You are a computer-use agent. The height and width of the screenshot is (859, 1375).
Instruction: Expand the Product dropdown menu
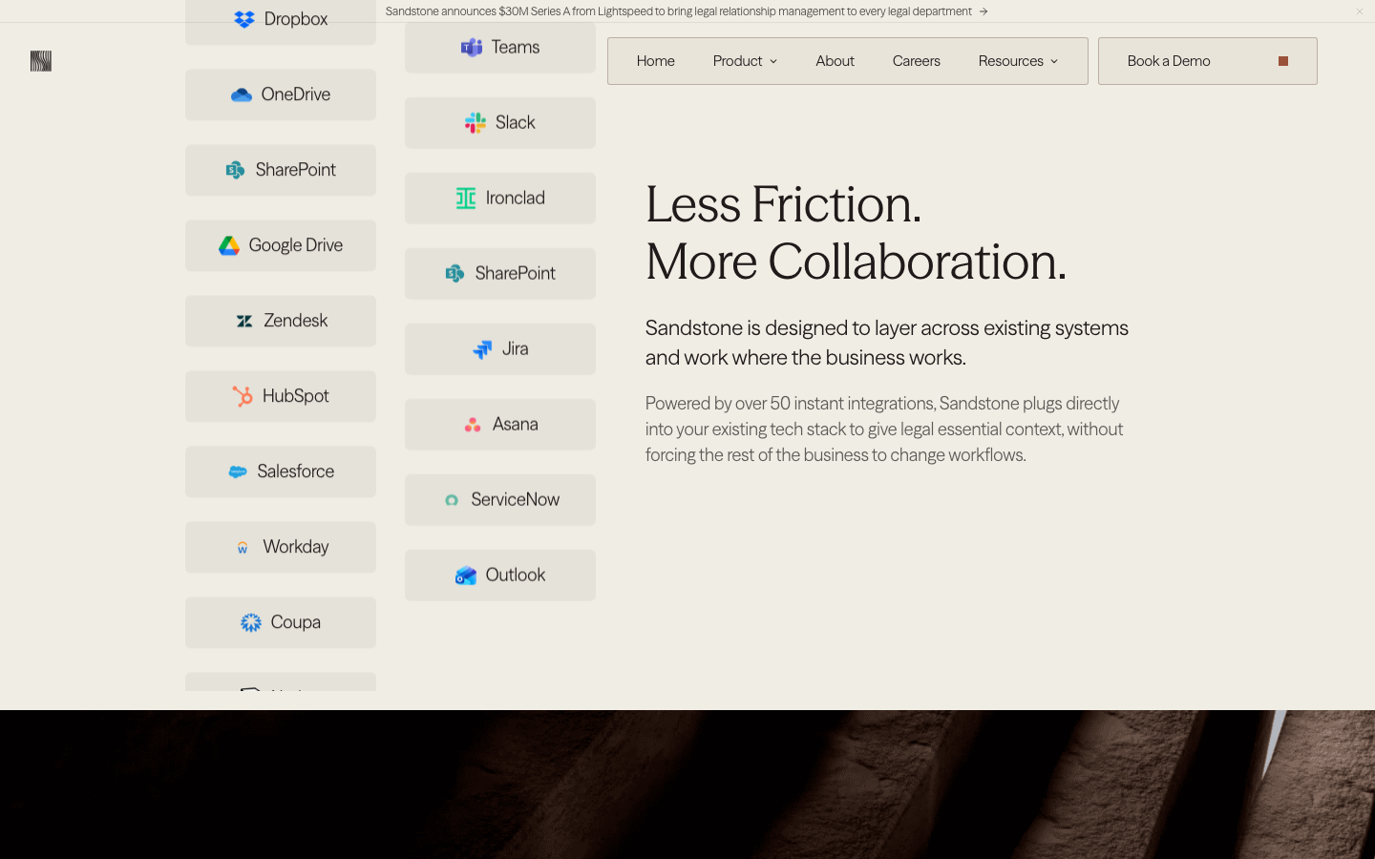745,61
